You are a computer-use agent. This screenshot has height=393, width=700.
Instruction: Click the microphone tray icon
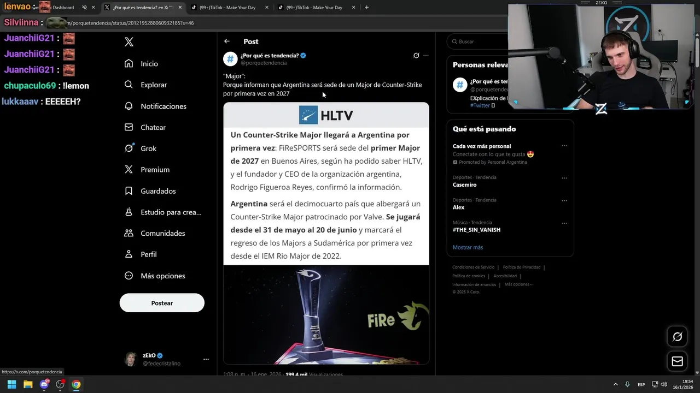coord(627,384)
